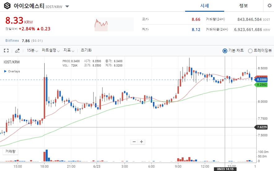Image resolution: width=274 pixels, height=171 pixels.
Task: Click the 100.0m volume axis label
Action: [x=263, y=152]
